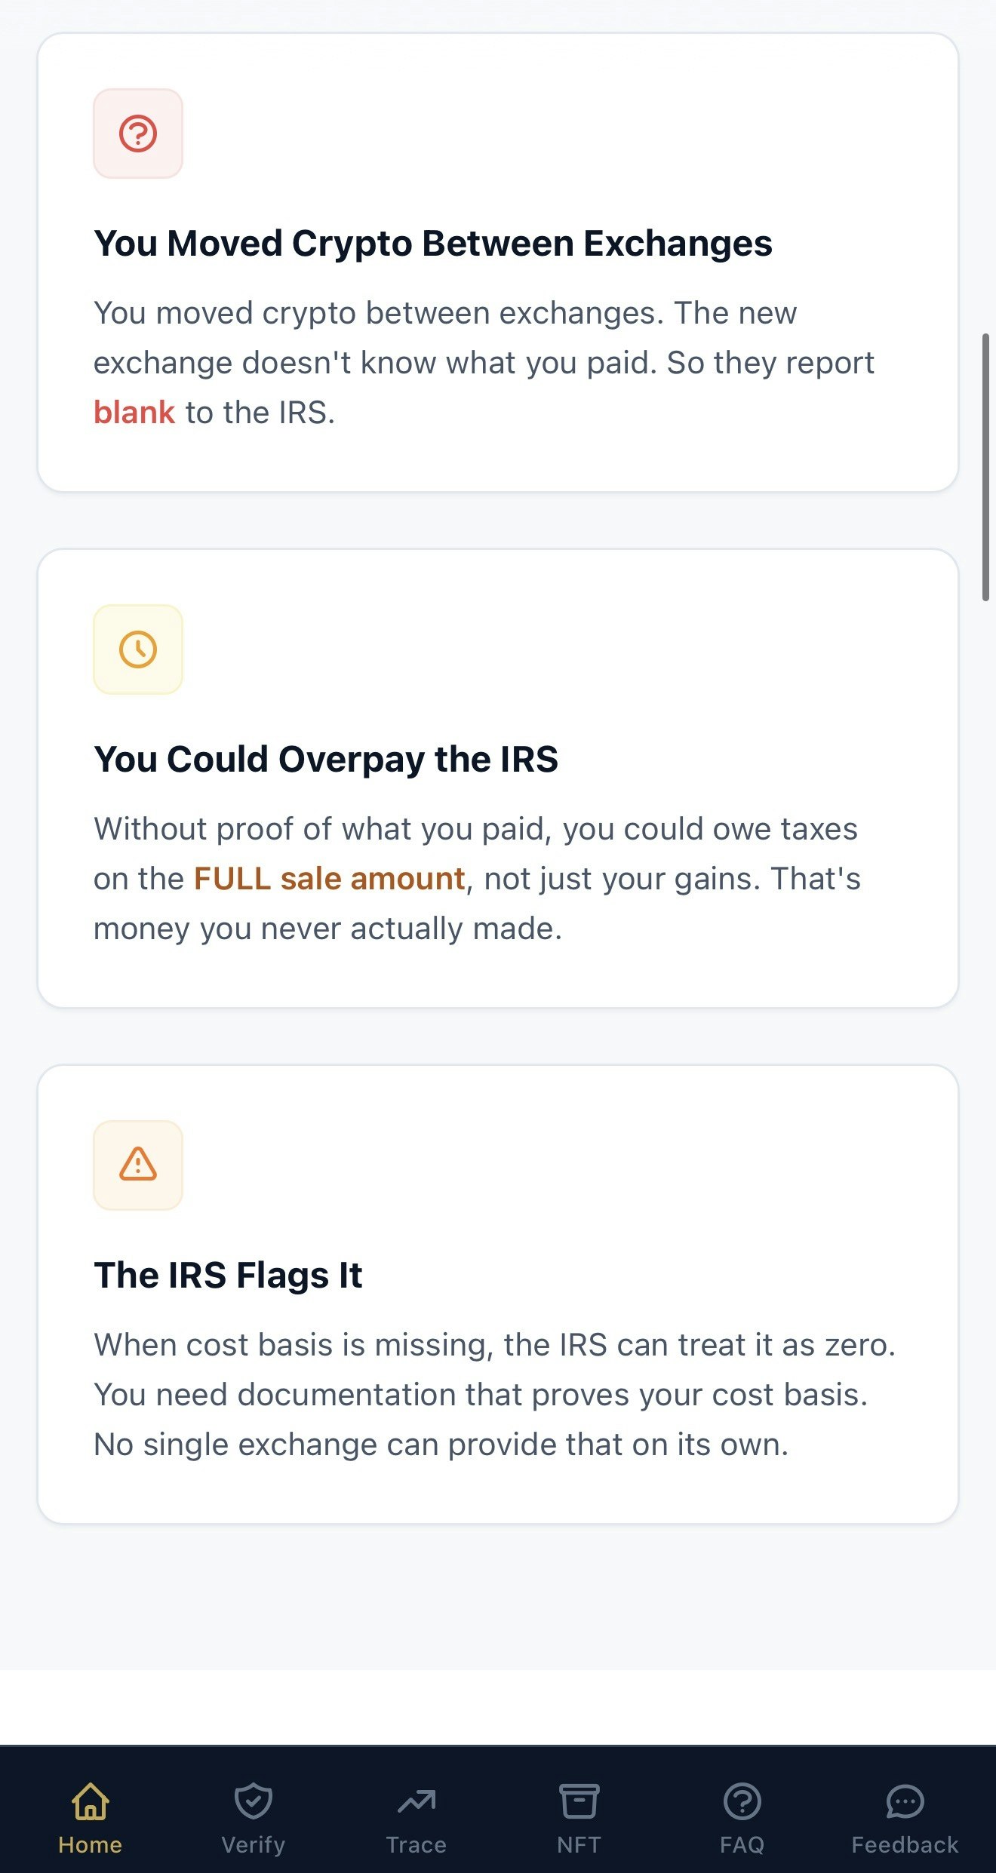Click 'Without proof of what you paid' text
Image resolution: width=996 pixels, height=1873 pixels.
tap(323, 829)
